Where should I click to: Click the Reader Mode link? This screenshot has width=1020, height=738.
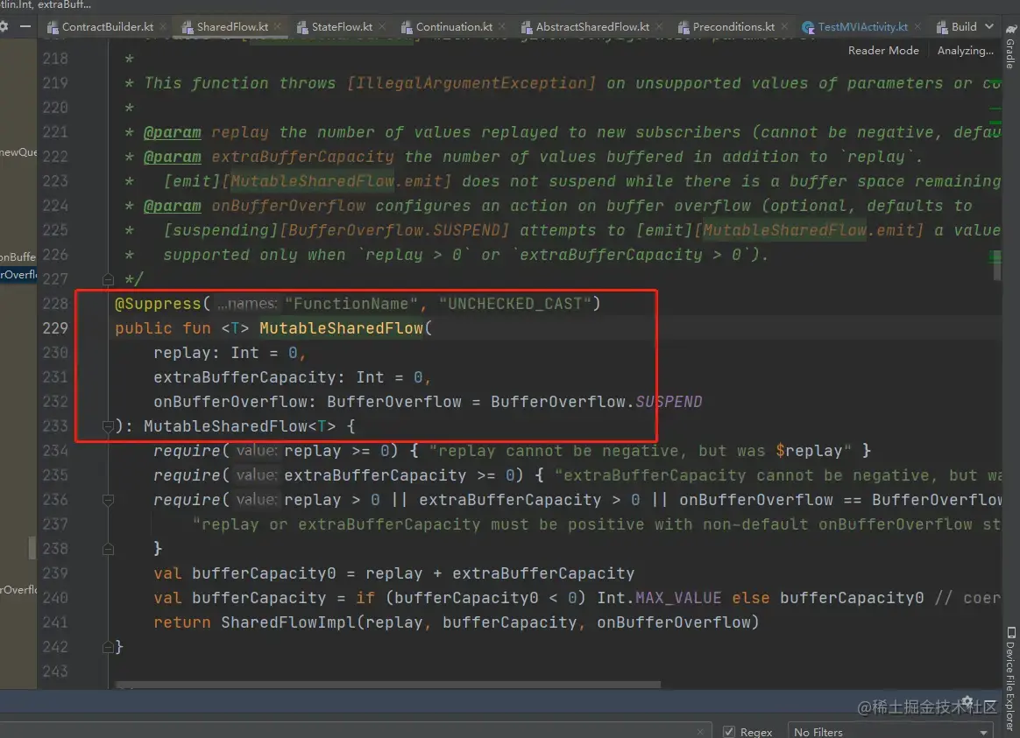tap(882, 50)
